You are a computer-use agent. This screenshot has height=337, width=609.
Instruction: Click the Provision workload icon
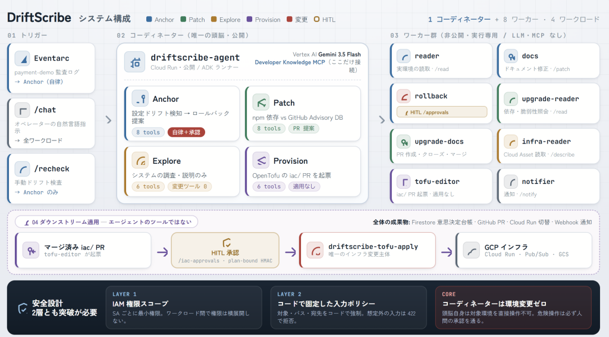[260, 161]
